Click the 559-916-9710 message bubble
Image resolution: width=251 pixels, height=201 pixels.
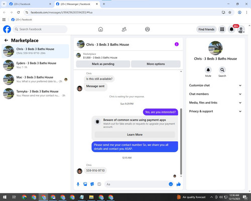pos(95,170)
